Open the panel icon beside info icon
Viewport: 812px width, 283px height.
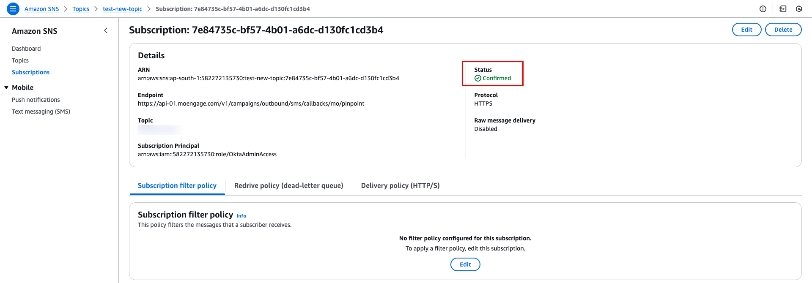pyautogui.click(x=783, y=9)
